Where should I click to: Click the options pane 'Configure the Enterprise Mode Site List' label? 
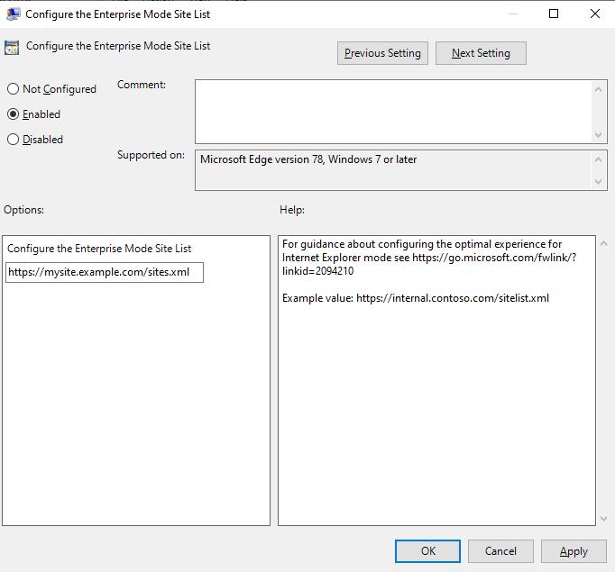99,249
